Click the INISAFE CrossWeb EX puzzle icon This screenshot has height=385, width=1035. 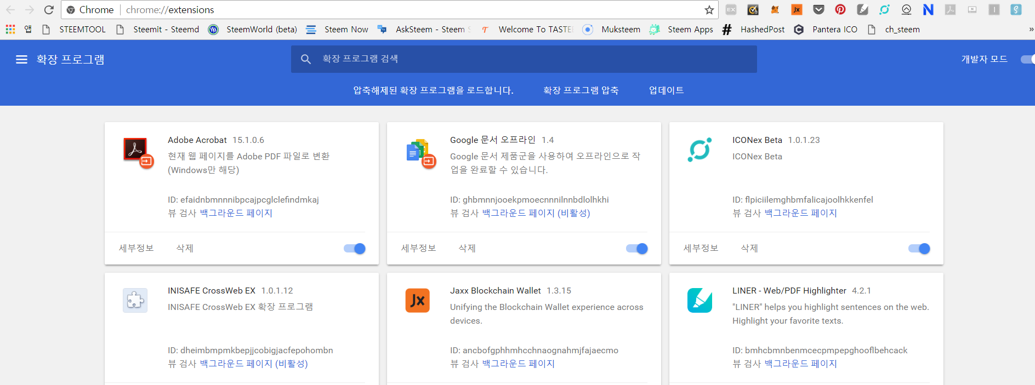(135, 300)
